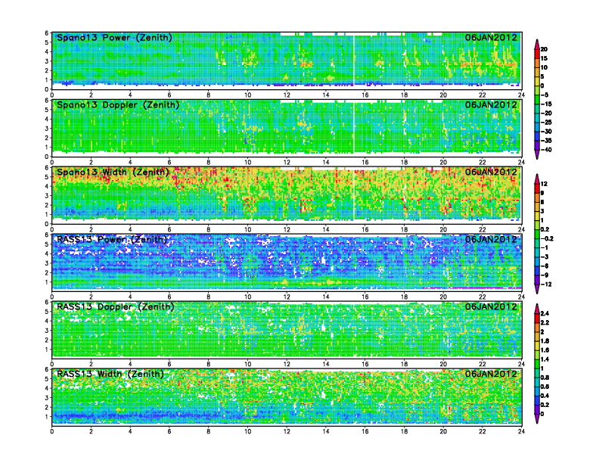Pick the purple lower arrow tip of bottom colorbar
Viewport: 599px width, 463px height.
coord(537,418)
